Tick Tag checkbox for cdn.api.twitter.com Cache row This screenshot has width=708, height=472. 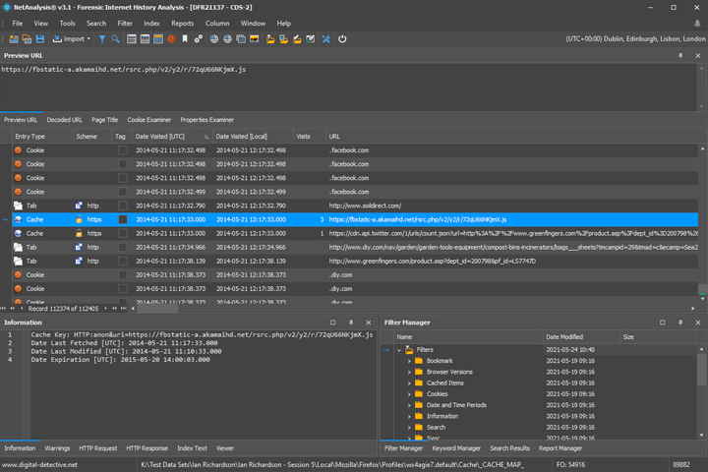click(122, 233)
